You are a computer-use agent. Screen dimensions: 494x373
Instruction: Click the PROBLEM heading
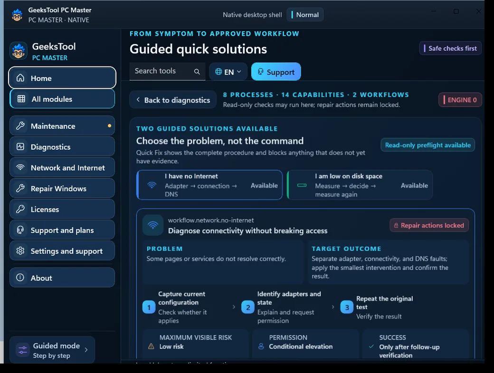point(164,249)
